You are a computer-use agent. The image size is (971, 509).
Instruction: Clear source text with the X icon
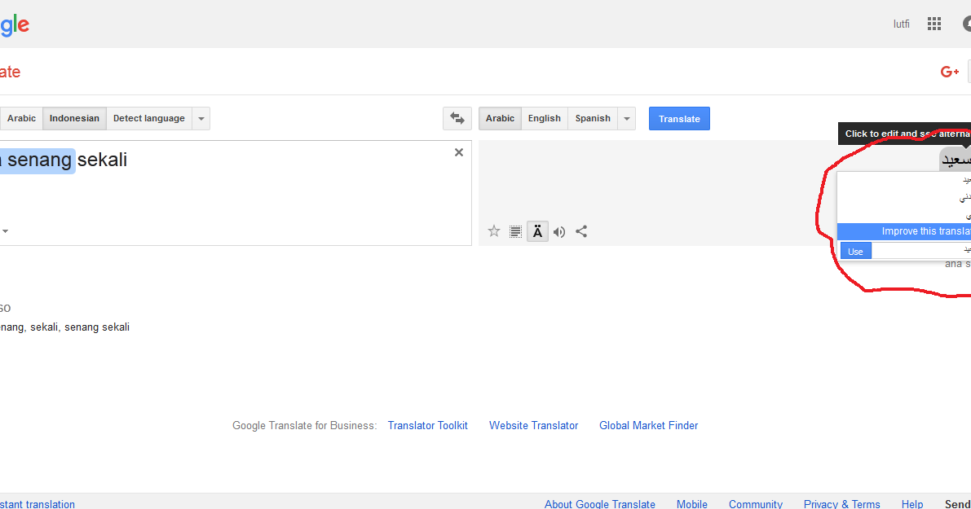click(x=459, y=152)
